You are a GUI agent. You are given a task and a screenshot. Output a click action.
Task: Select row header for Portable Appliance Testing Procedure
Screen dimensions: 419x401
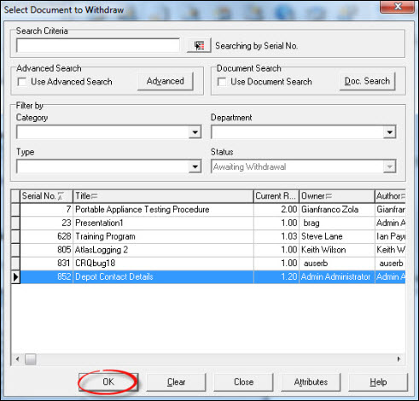[x=15, y=210]
